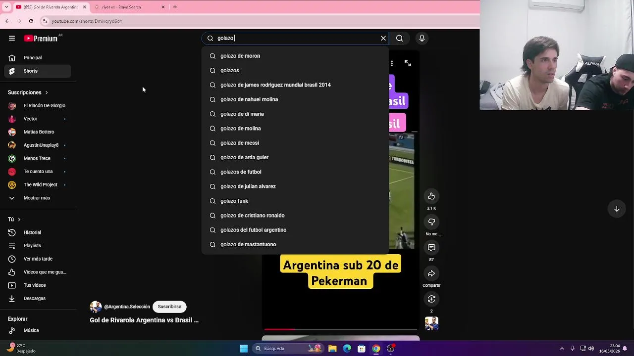Image resolution: width=634 pixels, height=356 pixels.
Task: Run search with magnifier button
Action: coord(399,38)
